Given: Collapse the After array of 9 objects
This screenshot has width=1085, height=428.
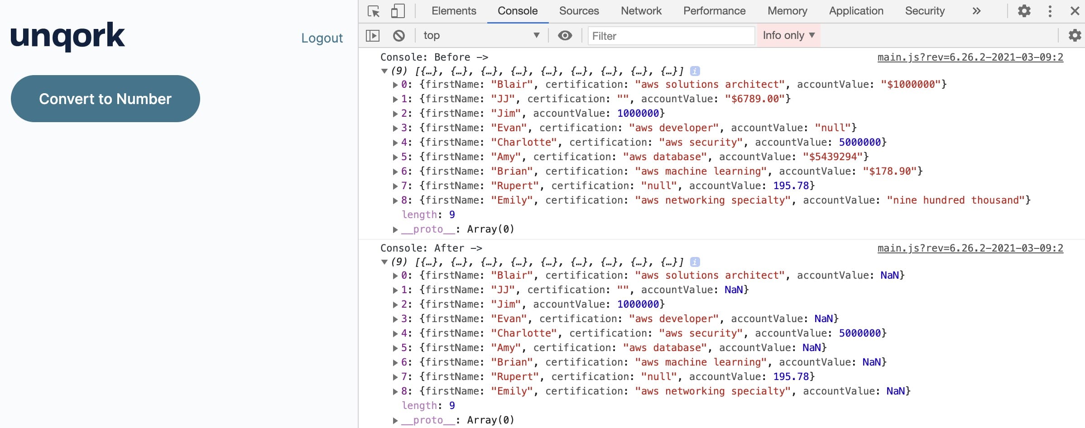Looking at the screenshot, I should (384, 262).
